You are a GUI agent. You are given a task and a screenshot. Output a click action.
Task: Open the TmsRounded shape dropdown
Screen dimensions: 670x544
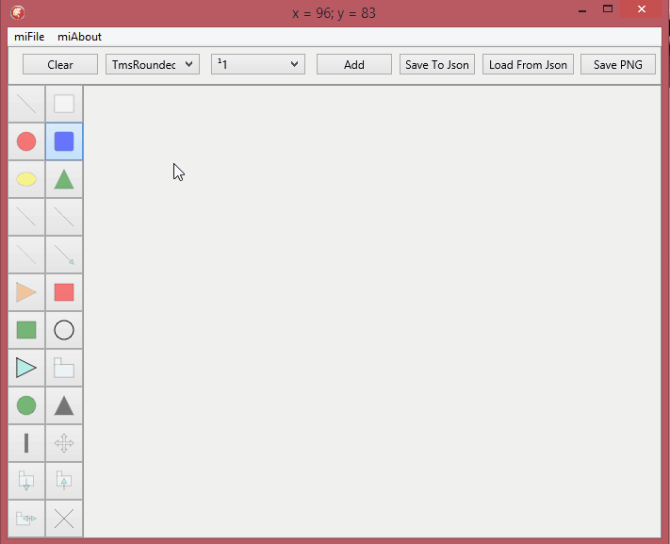(x=153, y=64)
